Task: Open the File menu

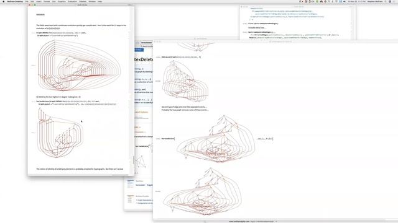Action: [x=27, y=1]
